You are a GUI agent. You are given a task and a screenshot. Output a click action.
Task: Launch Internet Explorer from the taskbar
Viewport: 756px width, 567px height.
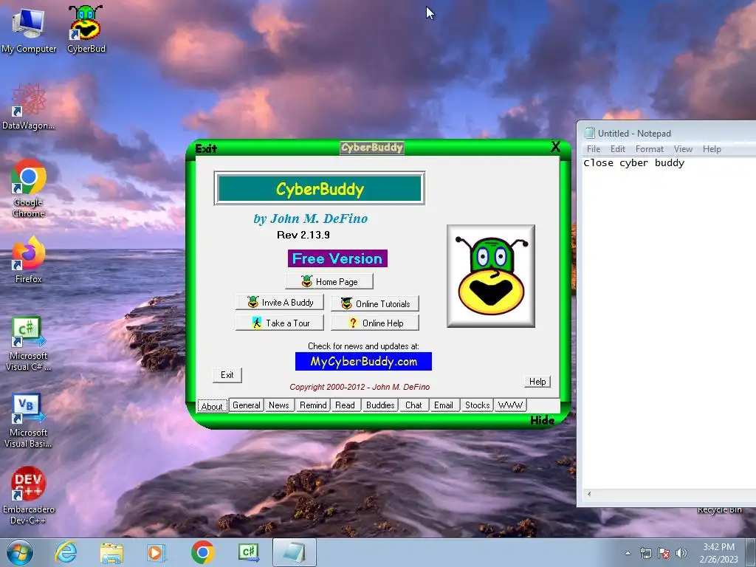click(66, 552)
